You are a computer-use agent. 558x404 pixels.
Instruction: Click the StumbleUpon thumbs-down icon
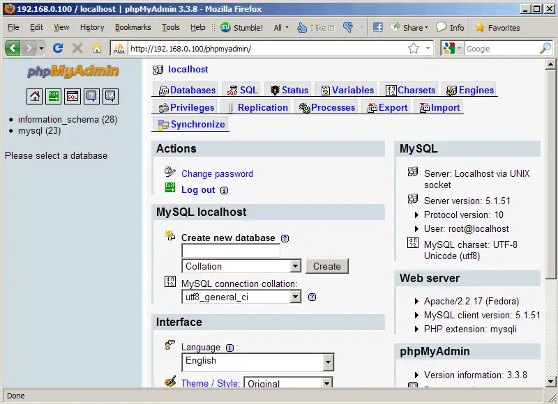pos(348,27)
